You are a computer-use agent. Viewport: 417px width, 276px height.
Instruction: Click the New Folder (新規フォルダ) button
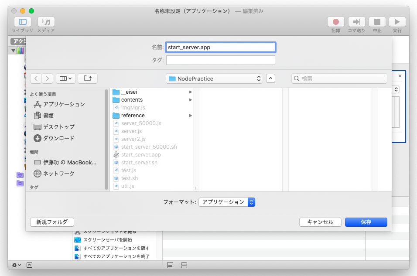coord(52,222)
